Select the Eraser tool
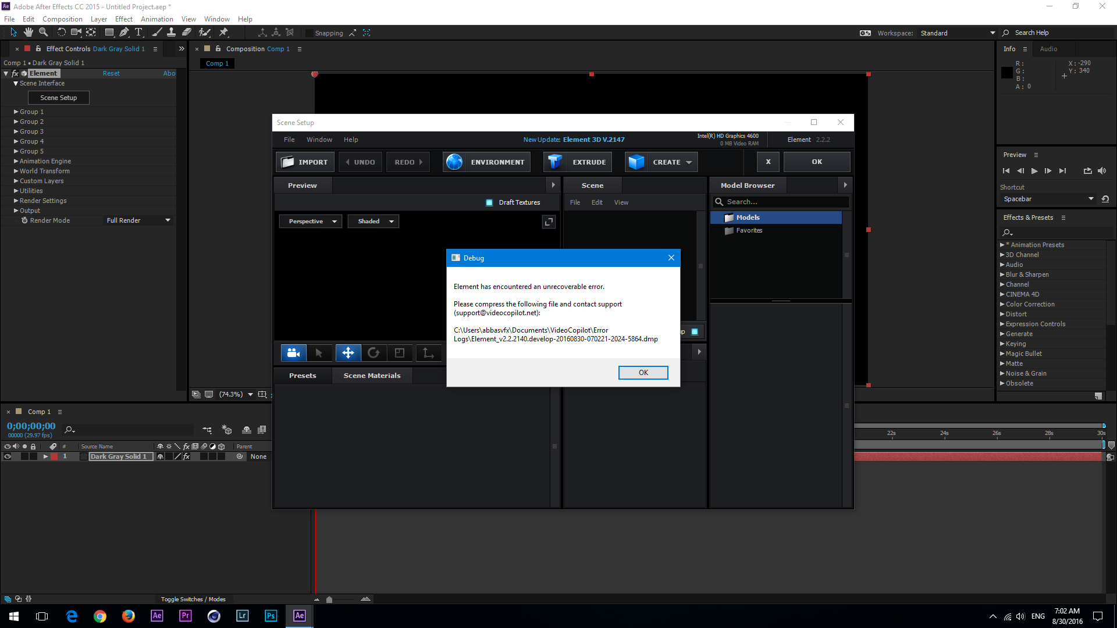The image size is (1117, 628). 186,33
